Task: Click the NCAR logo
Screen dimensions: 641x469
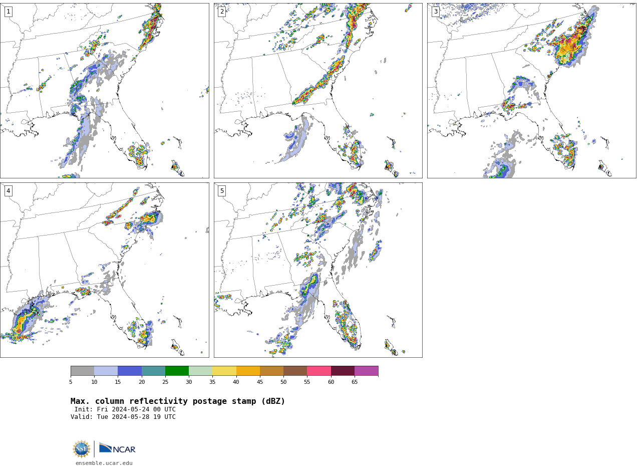Action: tap(117, 448)
